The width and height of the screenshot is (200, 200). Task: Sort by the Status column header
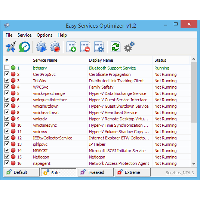(x=171, y=60)
